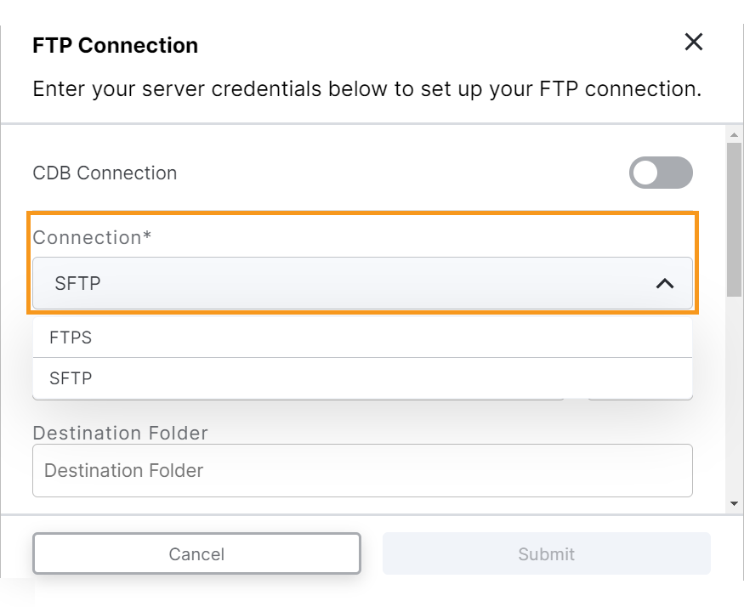744x607 pixels.
Task: Click the Connection* field label
Action: pyautogui.click(x=92, y=238)
